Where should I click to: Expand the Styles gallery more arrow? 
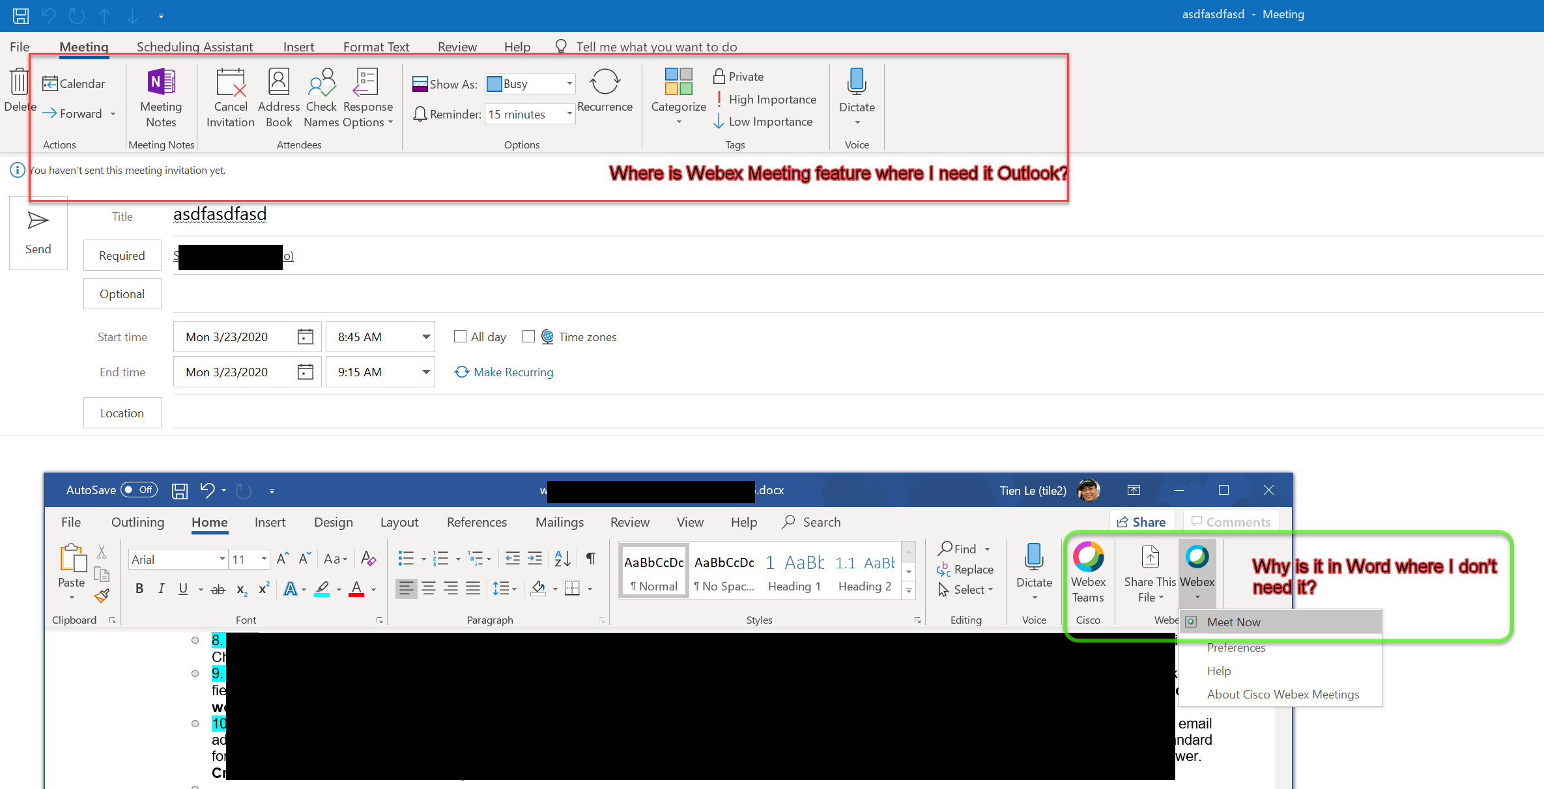(909, 590)
